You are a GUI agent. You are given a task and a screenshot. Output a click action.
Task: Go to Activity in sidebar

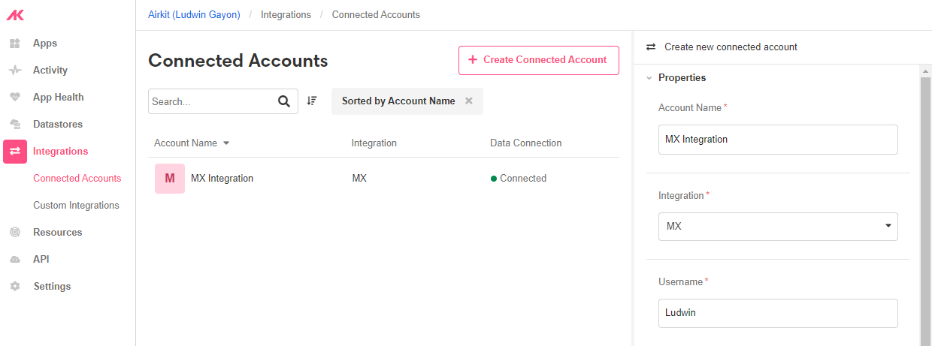(50, 71)
